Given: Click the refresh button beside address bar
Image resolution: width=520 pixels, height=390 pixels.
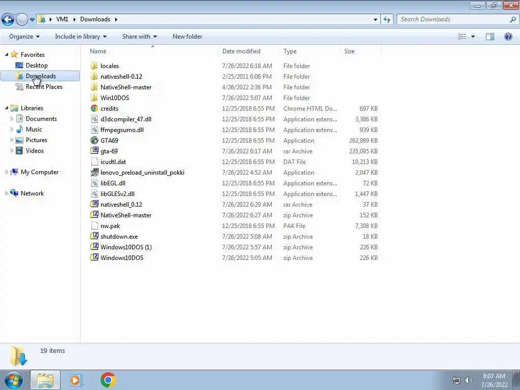Looking at the screenshot, I should 387,20.
